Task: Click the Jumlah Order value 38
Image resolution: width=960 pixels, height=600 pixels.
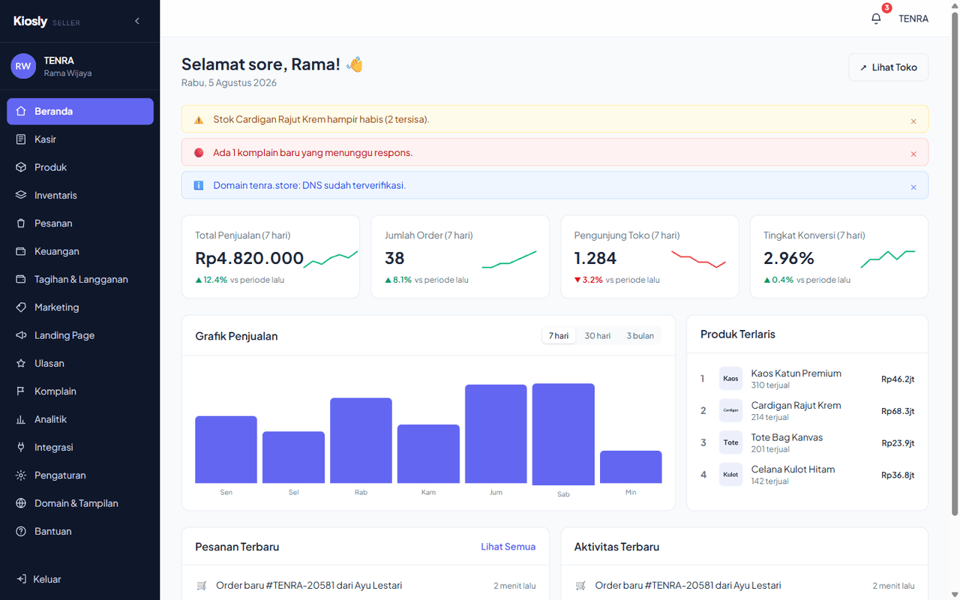Action: (x=394, y=258)
